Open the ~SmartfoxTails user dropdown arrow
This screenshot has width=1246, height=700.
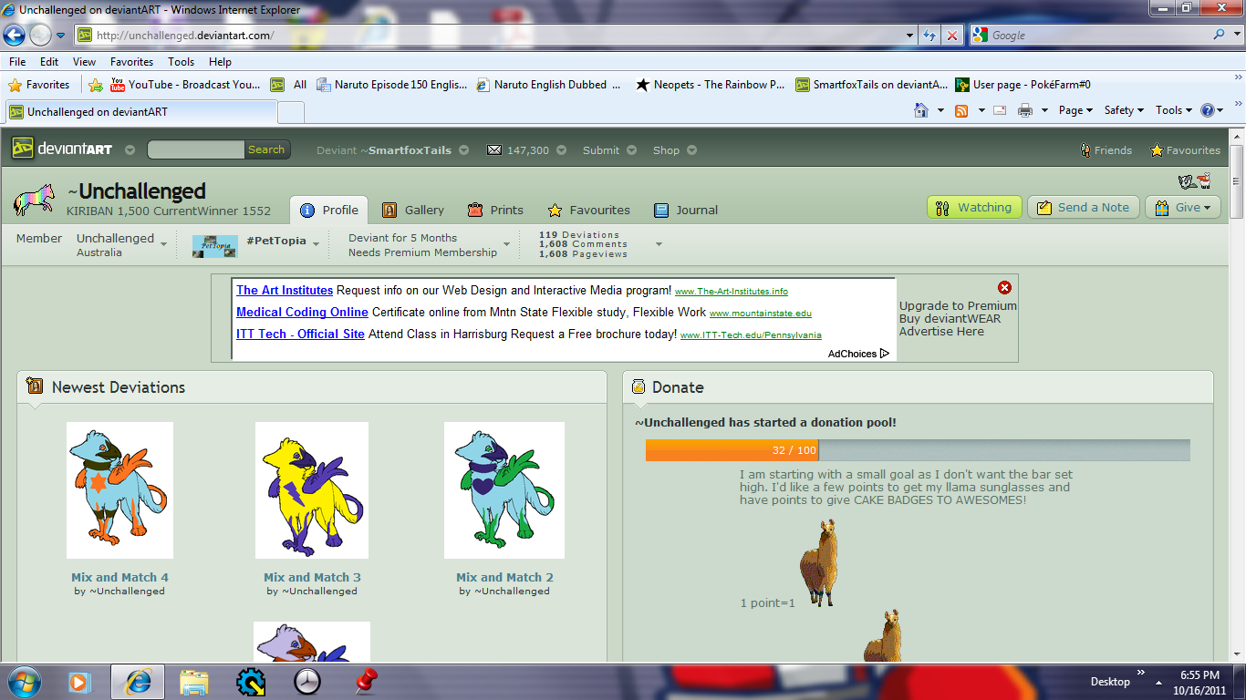coord(463,150)
